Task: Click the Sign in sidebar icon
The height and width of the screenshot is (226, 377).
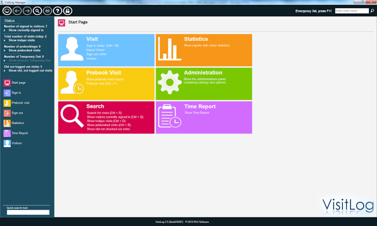Action: [x=7, y=93]
